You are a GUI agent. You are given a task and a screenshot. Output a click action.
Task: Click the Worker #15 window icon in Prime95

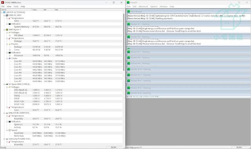(x=129, y=88)
